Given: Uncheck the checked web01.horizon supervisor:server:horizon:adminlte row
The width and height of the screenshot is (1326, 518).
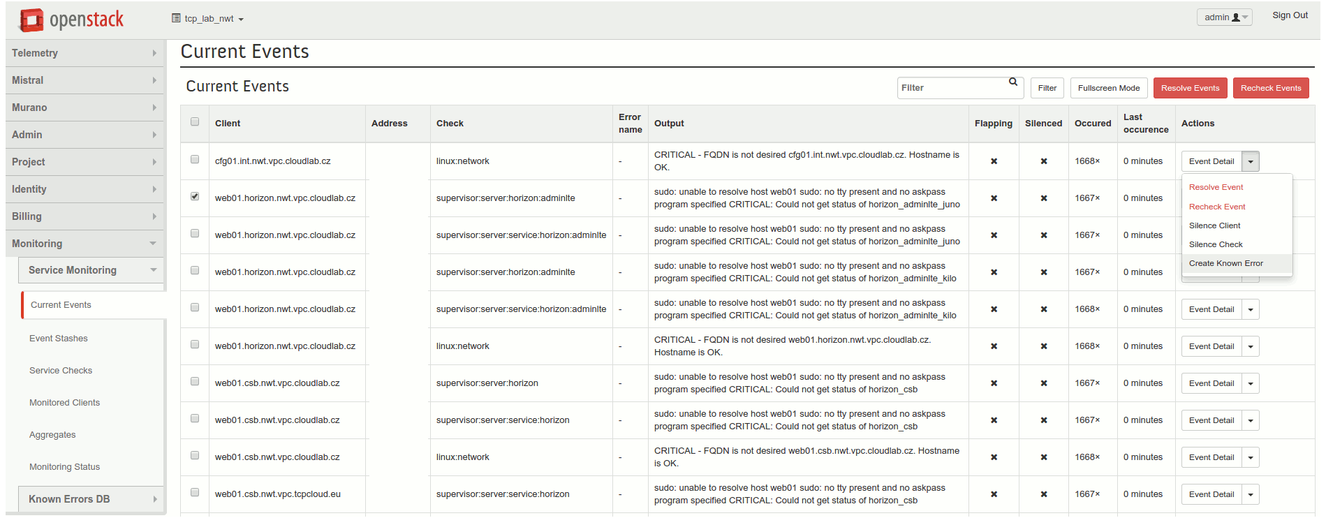Looking at the screenshot, I should [x=195, y=197].
